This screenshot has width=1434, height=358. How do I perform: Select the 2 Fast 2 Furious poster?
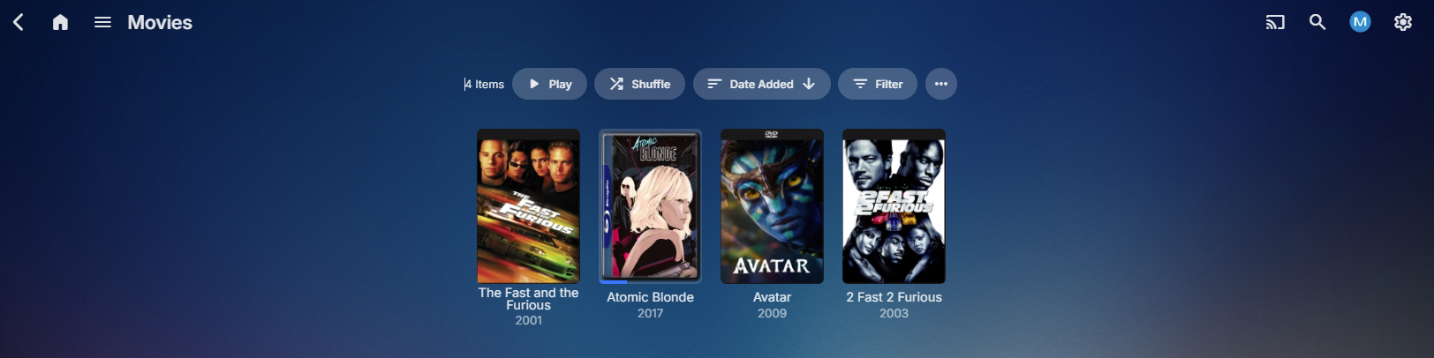pyautogui.click(x=894, y=206)
